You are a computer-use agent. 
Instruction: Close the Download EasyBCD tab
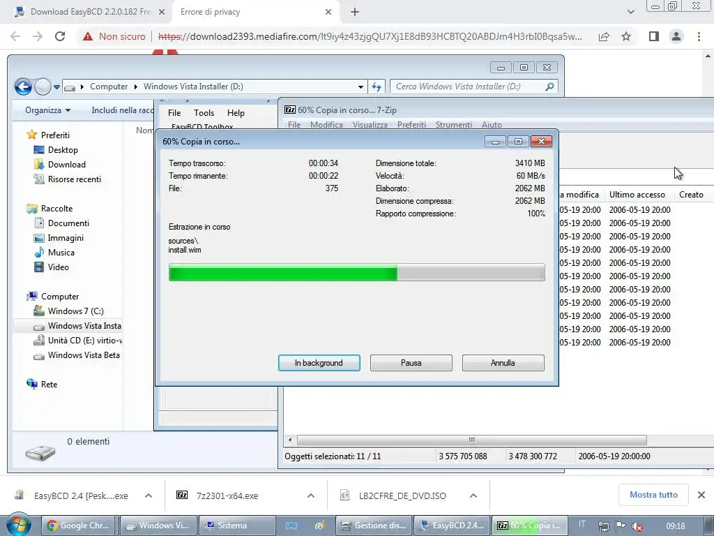pos(162,13)
